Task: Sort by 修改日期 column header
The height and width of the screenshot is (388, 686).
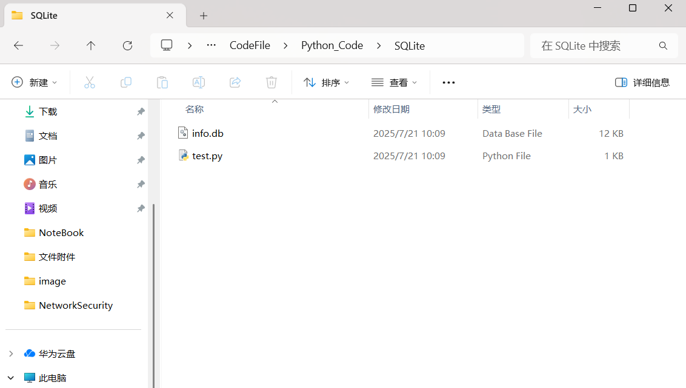Action: 391,109
